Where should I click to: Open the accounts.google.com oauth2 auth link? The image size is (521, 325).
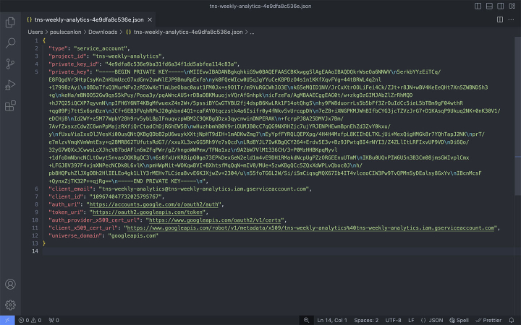coord(154,204)
